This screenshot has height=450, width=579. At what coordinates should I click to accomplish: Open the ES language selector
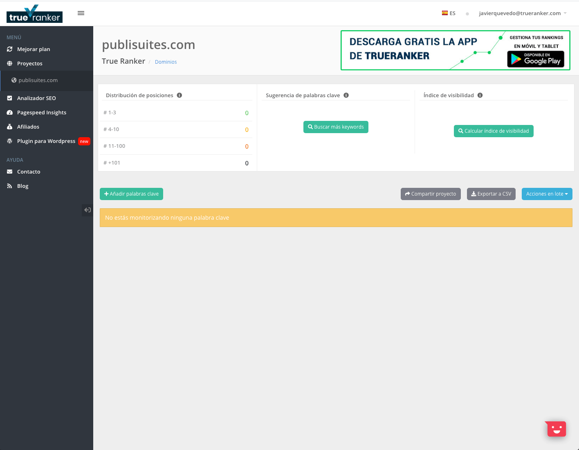pyautogui.click(x=449, y=13)
